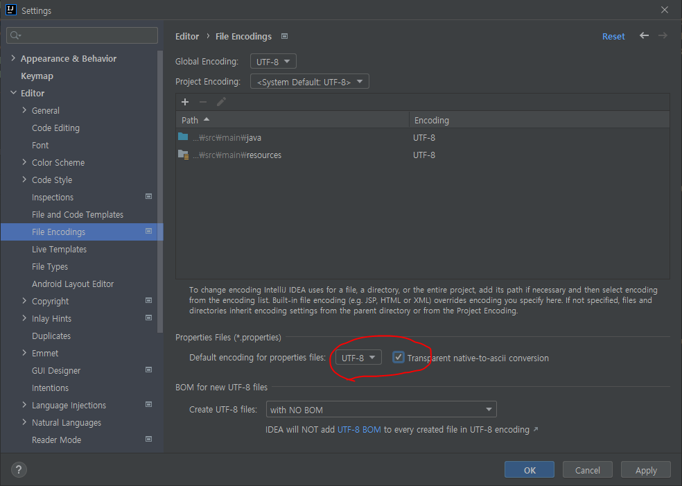Click the project icon beside Copyright
The width and height of the screenshot is (682, 486).
[149, 301]
